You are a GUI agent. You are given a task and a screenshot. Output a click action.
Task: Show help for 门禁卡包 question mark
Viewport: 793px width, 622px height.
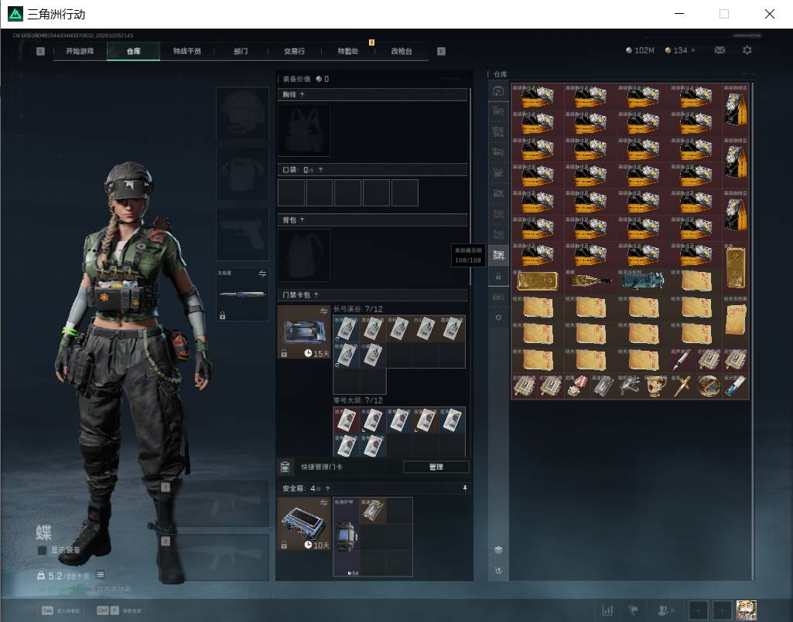click(316, 294)
